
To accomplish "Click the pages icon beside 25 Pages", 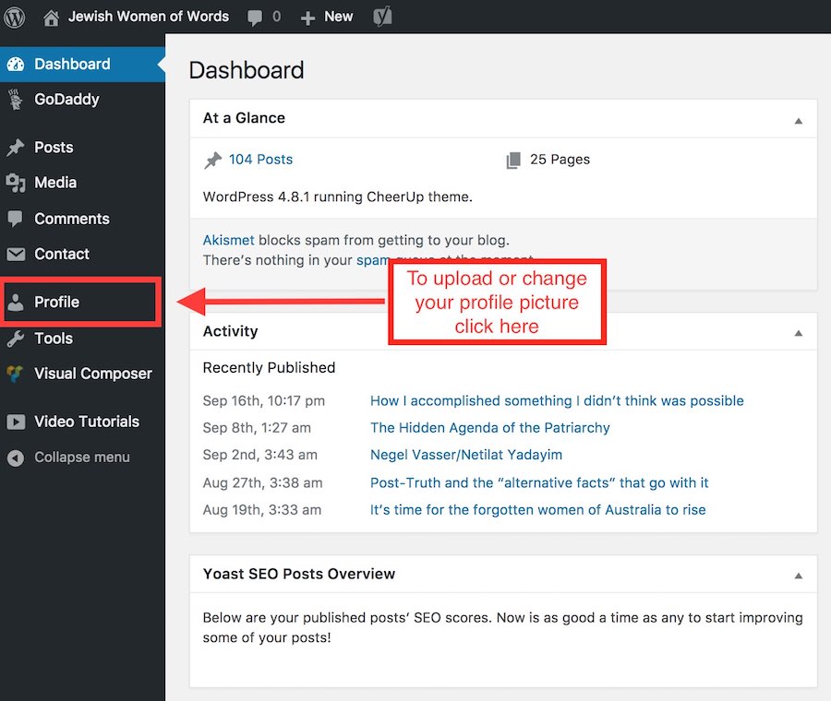I will point(513,160).
